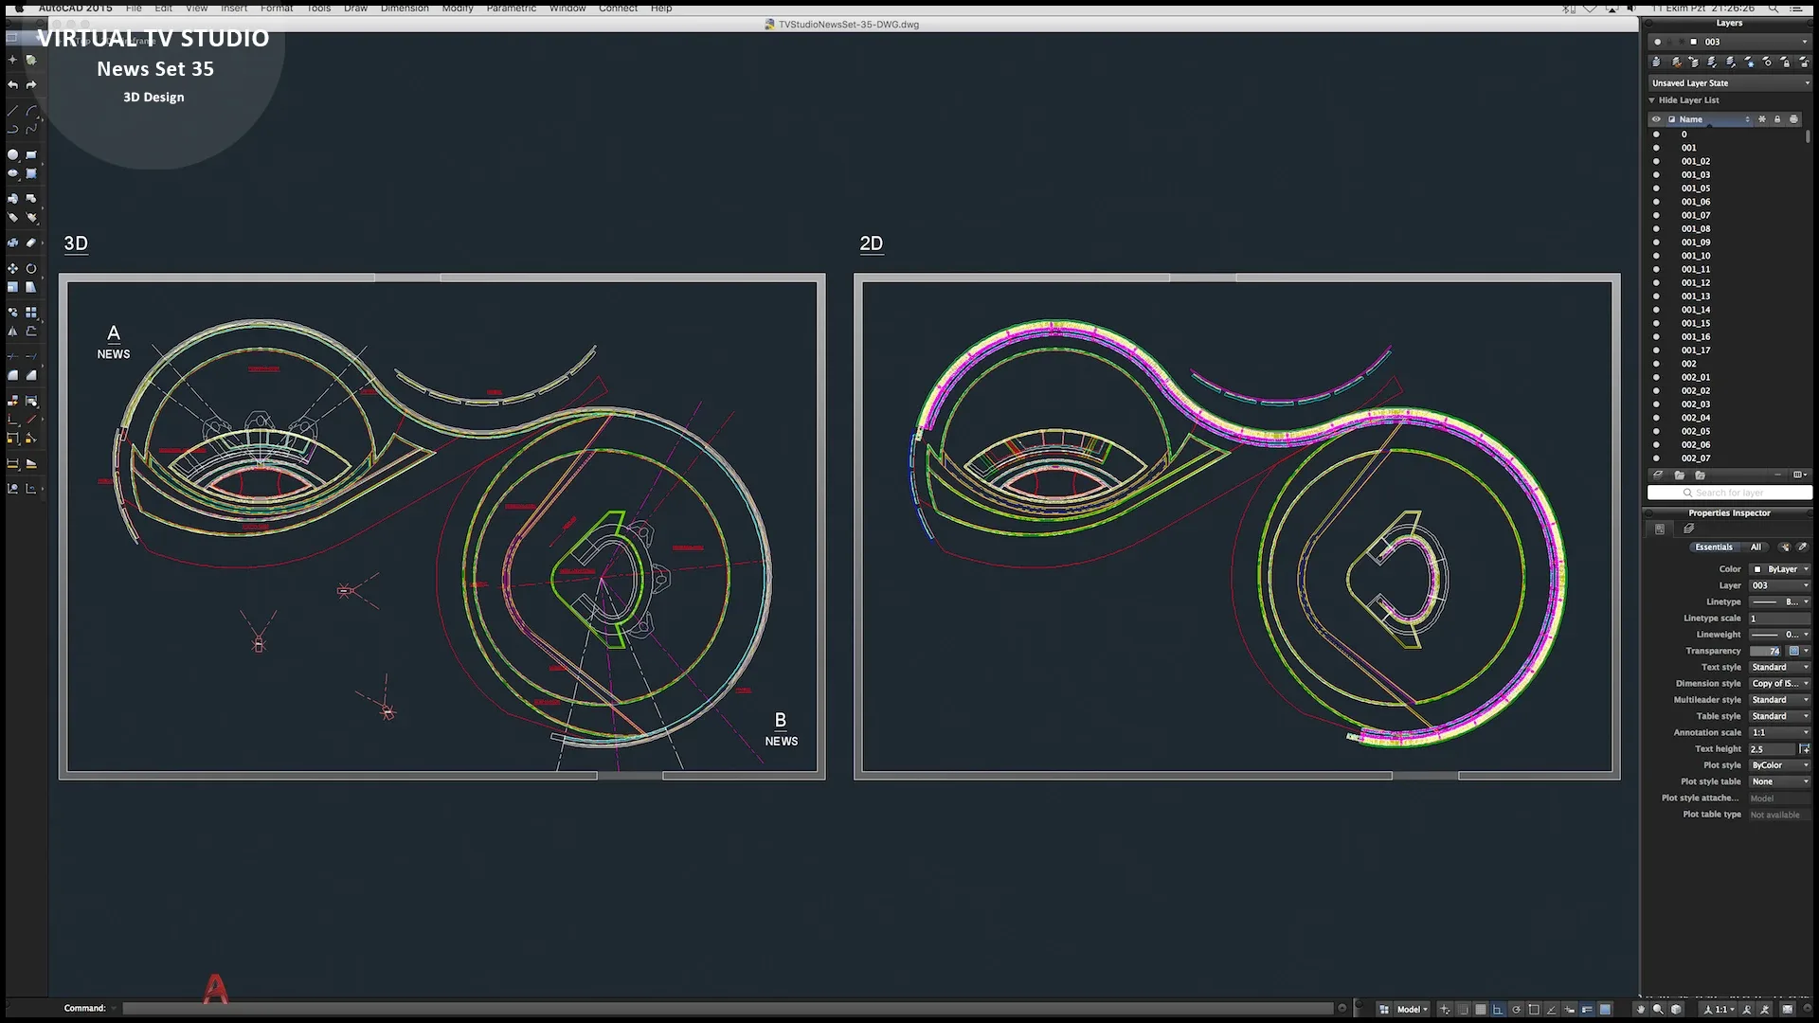Toggle visibility of layer 001
Viewport: 1819px width, 1023px height.
click(1657, 148)
